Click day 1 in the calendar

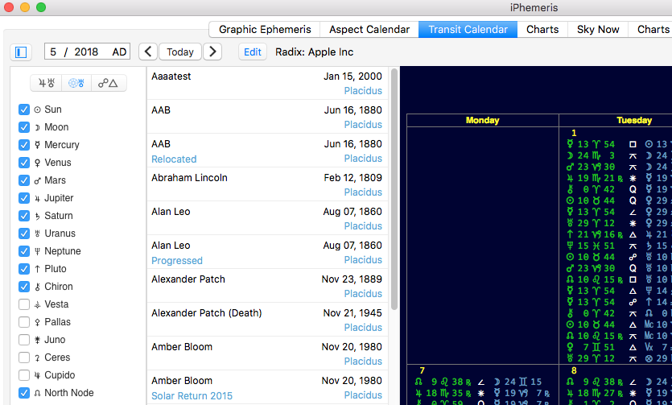[574, 133]
